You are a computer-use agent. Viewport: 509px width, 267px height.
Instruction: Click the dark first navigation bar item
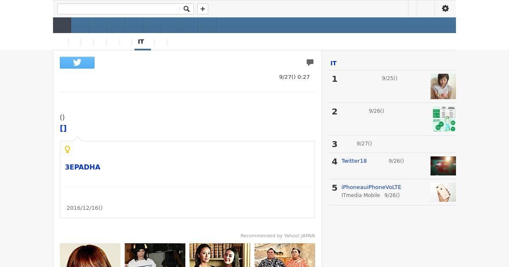(x=62, y=25)
